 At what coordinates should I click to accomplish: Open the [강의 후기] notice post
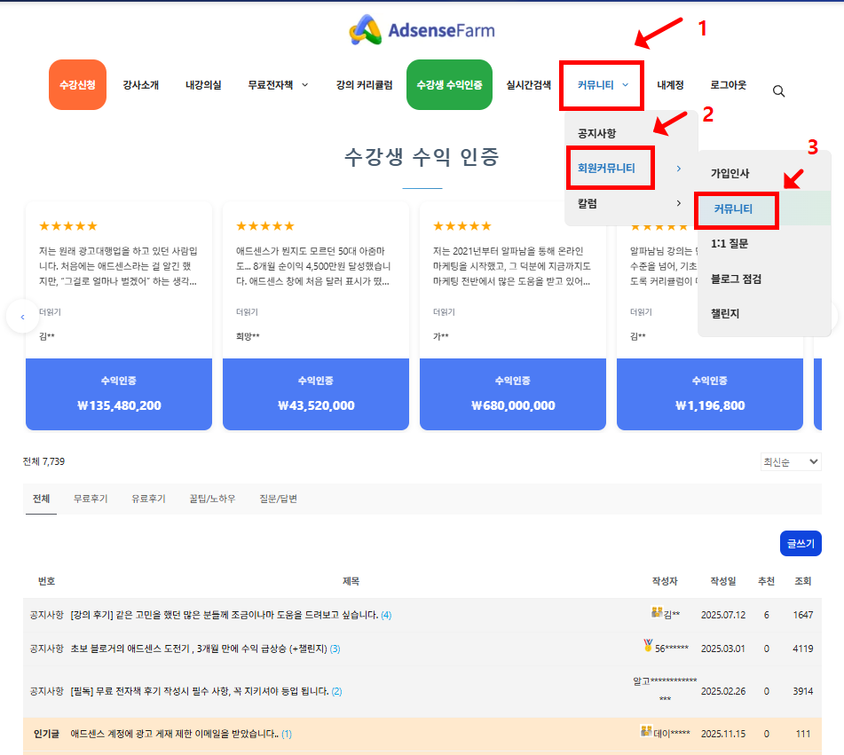(225, 615)
